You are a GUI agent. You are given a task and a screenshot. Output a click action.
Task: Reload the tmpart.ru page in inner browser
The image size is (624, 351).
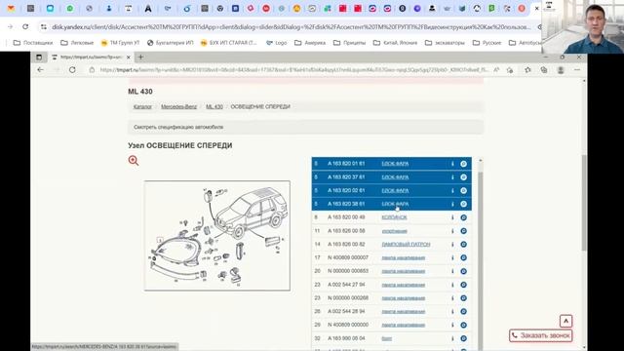tap(72, 69)
